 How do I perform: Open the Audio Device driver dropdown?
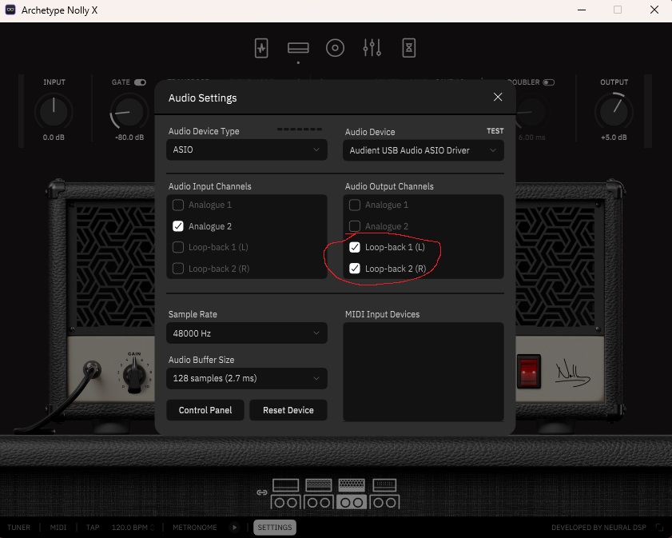[x=423, y=150]
